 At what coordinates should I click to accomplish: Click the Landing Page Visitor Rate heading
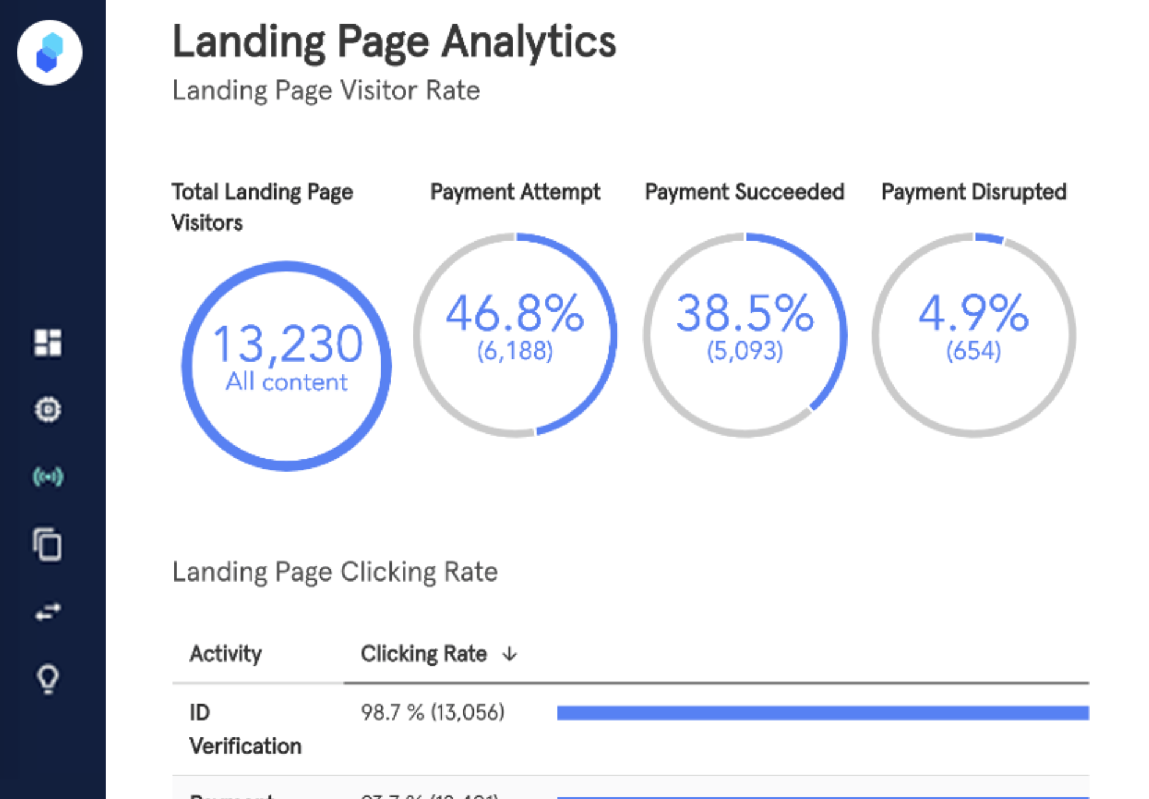326,90
